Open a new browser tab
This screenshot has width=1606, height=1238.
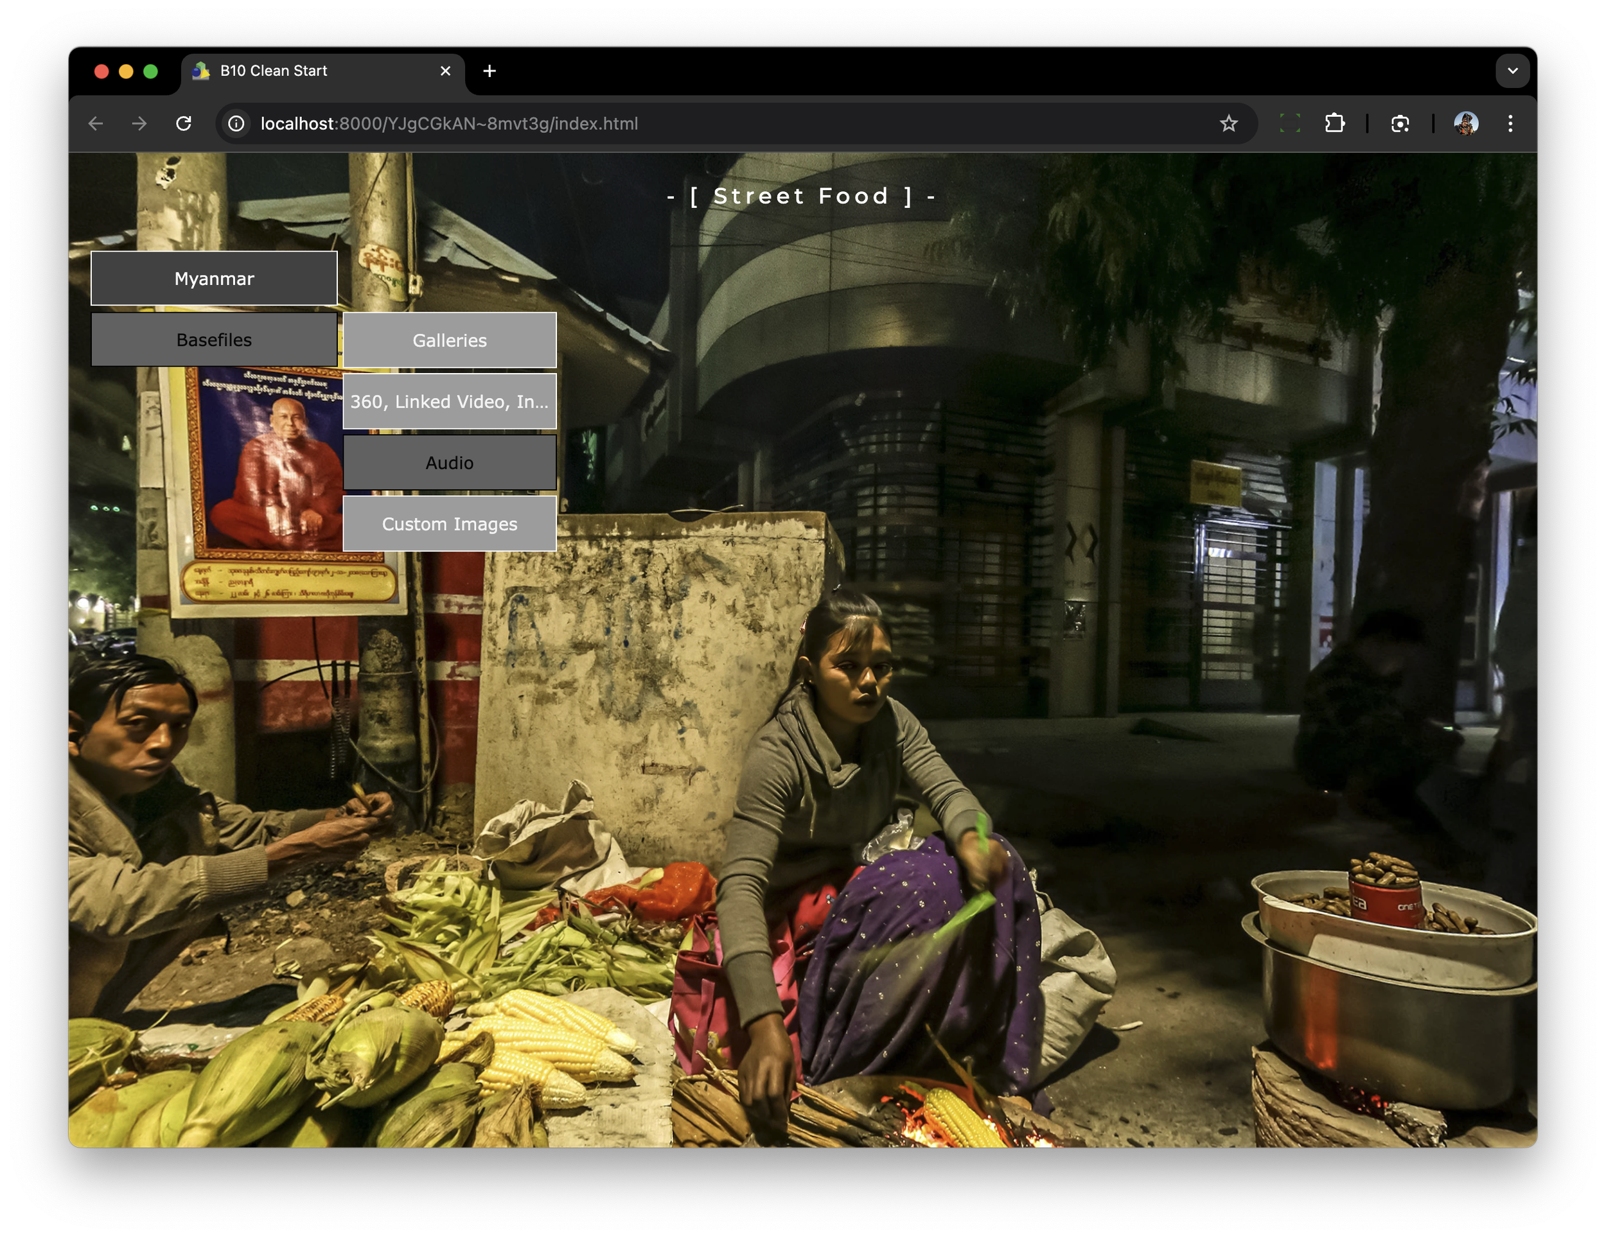point(489,71)
